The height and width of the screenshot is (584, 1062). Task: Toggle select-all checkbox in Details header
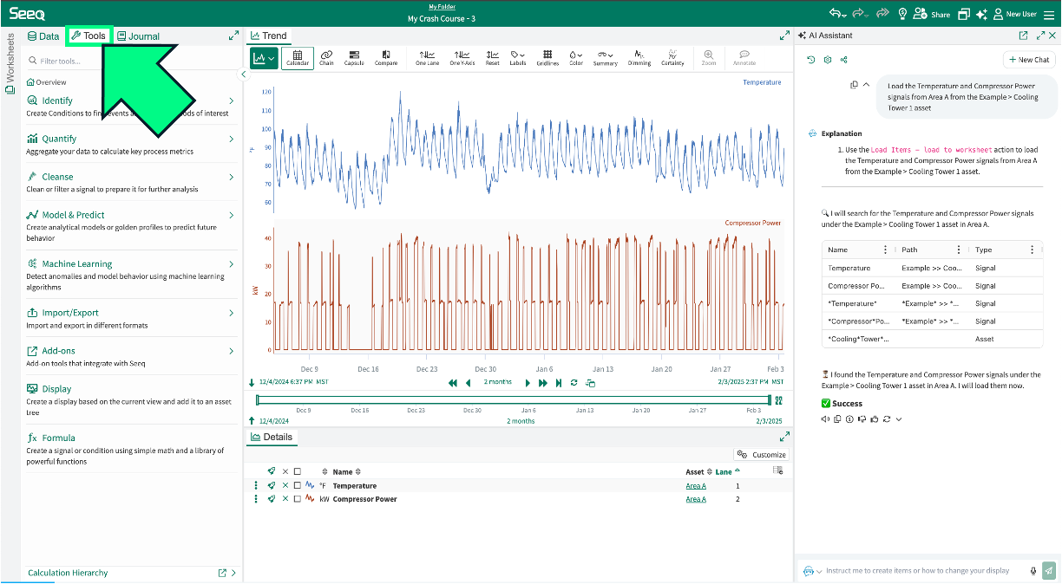(298, 472)
